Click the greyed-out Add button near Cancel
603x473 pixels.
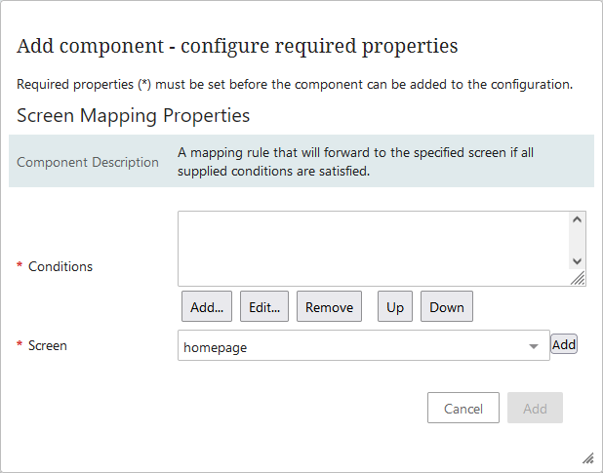pyautogui.click(x=535, y=409)
